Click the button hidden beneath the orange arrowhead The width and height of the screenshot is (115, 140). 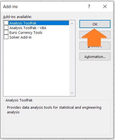pos(95,35)
